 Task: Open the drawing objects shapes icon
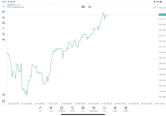pyautogui.click(x=3, y=34)
